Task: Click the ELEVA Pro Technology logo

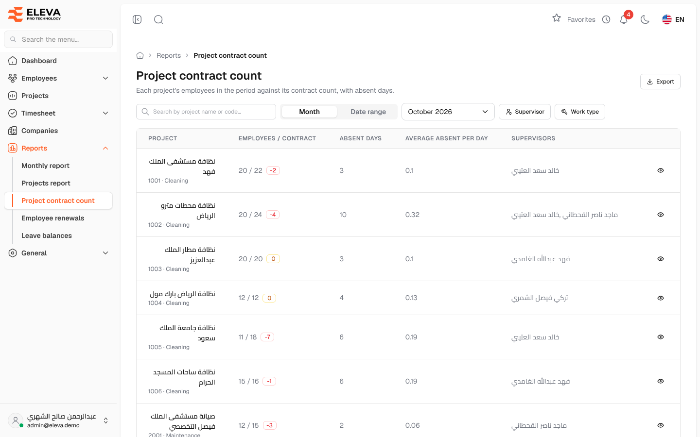Action: [35, 14]
